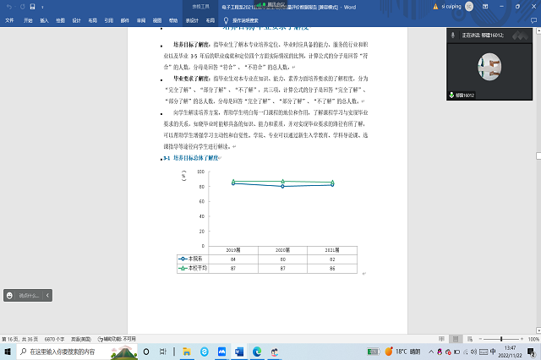Viewport: 541px width, 360px height.
Task: Click the accessibility status indicator
Action: [x=117, y=339]
